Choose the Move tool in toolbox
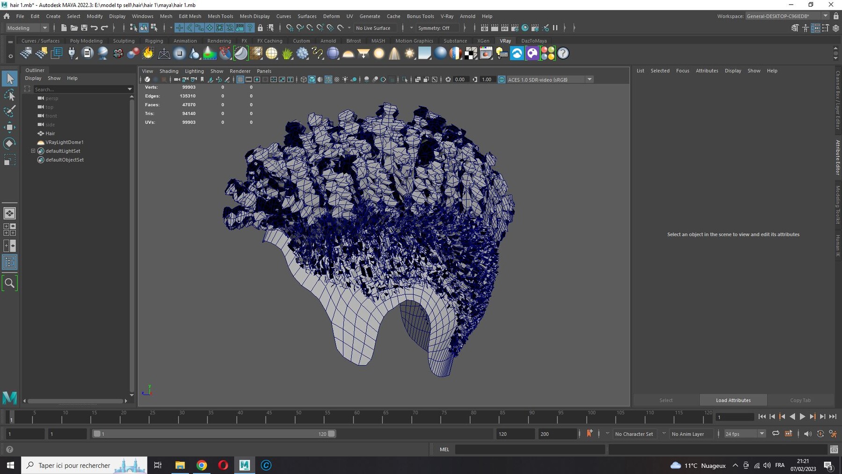 pyautogui.click(x=9, y=127)
